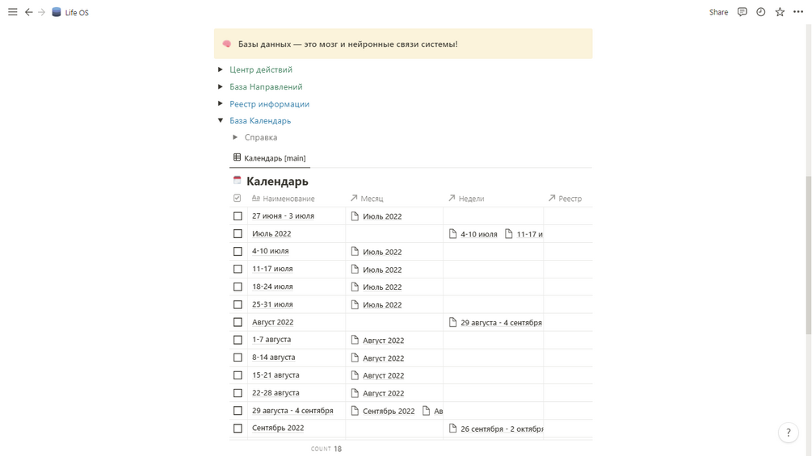812x456 pixels.
Task: Collapse the База Календарь toggle
Action: point(221,120)
